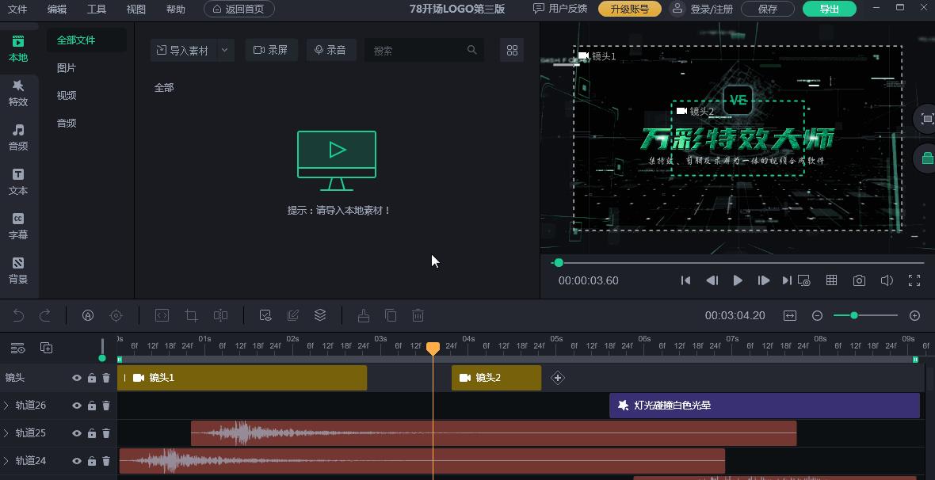Click the 搜索 search input field
The height and width of the screenshot is (480, 935).
pos(424,51)
